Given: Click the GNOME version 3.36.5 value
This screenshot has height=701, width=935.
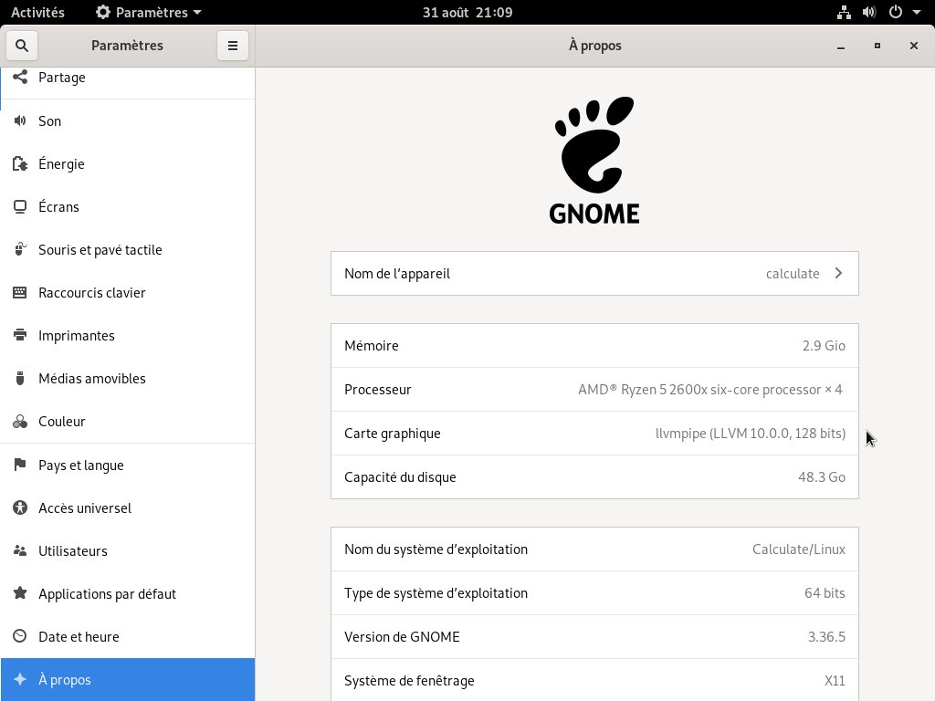Looking at the screenshot, I should click(826, 636).
